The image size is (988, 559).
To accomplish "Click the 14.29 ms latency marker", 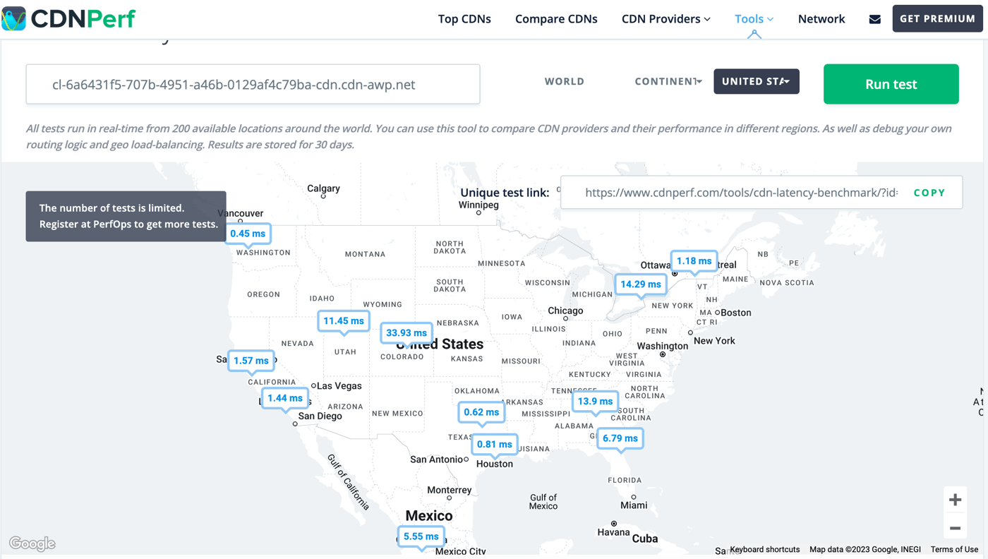I will (641, 284).
